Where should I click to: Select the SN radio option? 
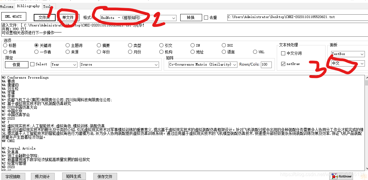[x=192, y=45]
